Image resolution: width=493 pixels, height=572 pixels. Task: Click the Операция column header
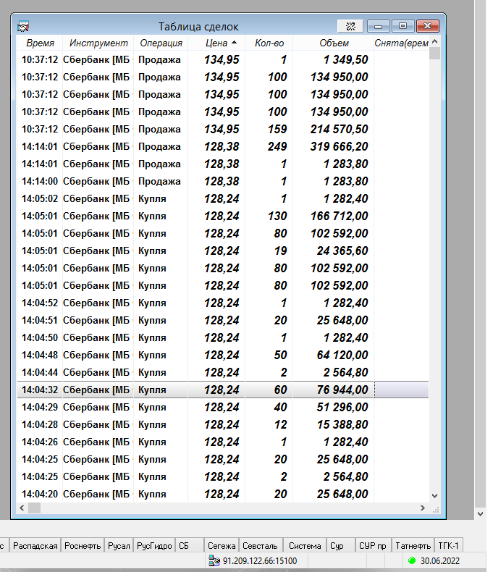(161, 43)
